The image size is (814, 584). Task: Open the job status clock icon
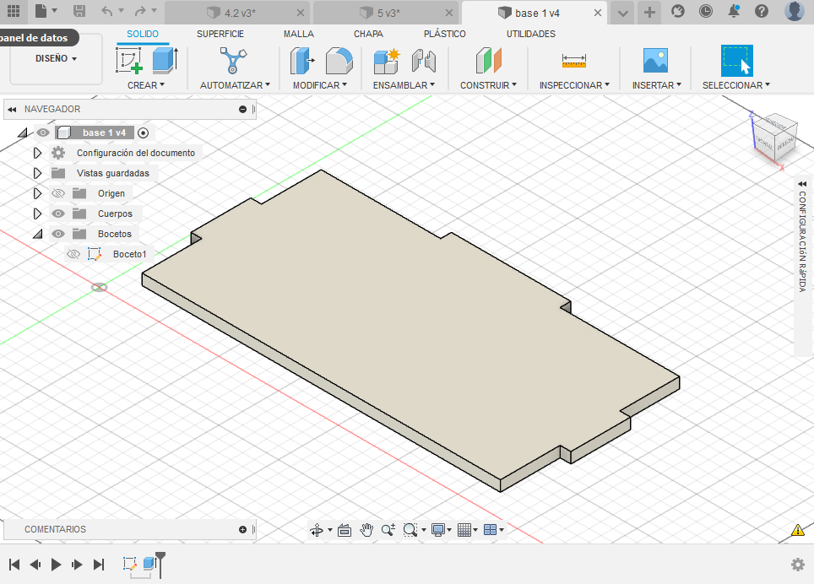pyautogui.click(x=706, y=11)
